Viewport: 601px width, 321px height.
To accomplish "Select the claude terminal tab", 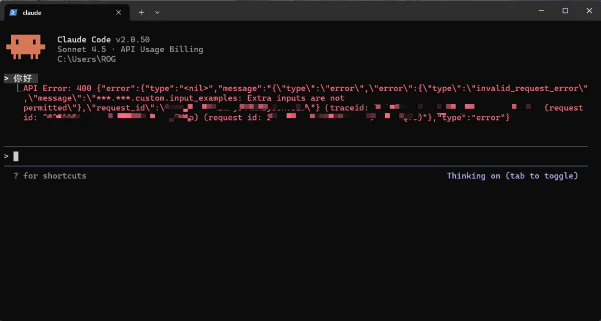I will pyautogui.click(x=67, y=12).
